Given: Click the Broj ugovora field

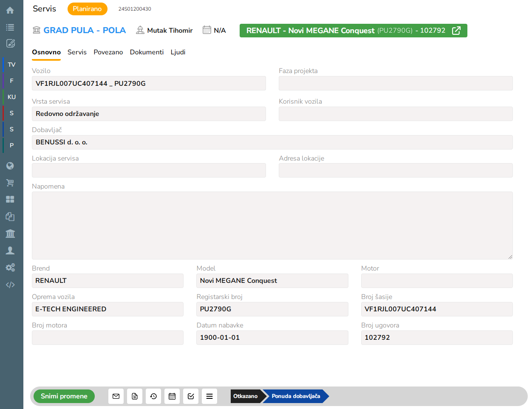Looking at the screenshot, I should [437, 338].
